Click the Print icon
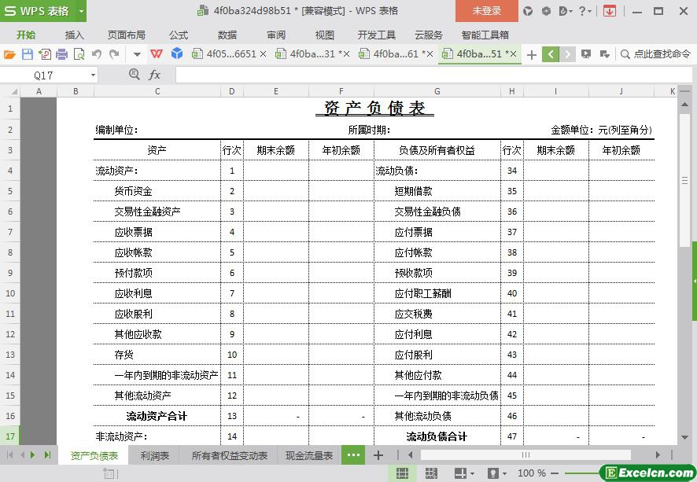This screenshot has width=697, height=482. point(61,54)
